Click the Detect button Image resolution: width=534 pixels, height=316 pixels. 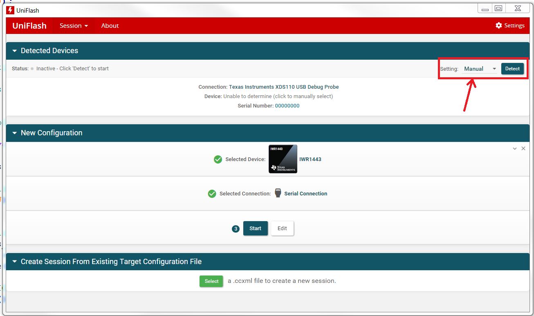[512, 69]
